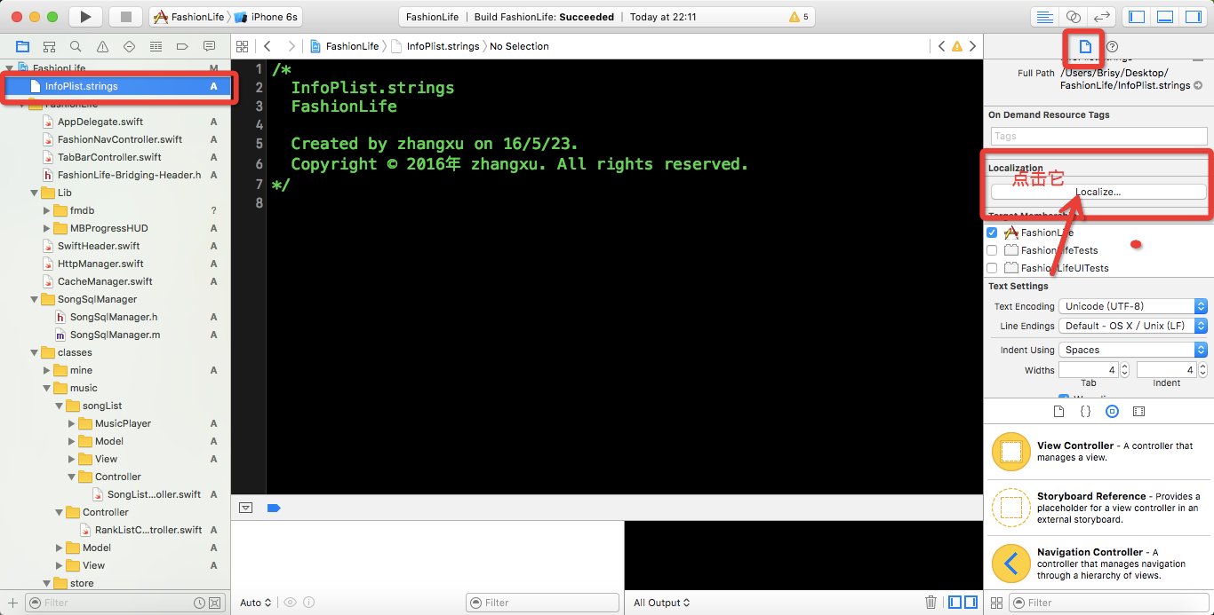Open the Indent Using dropdown
Image resolution: width=1214 pixels, height=615 pixels.
click(1133, 350)
